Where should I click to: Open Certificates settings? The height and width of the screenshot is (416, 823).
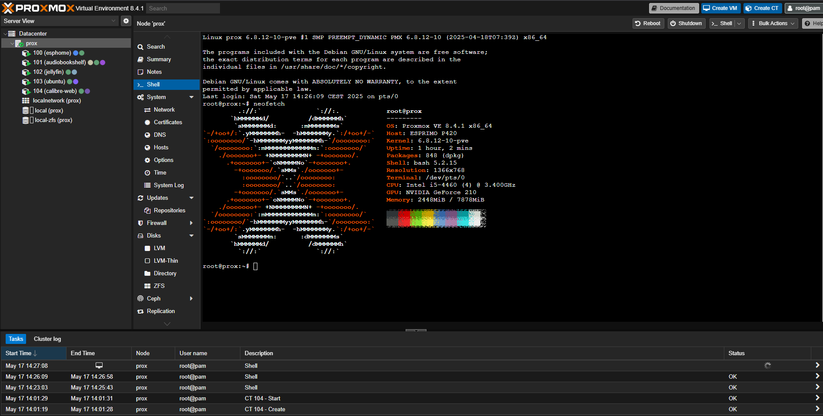pyautogui.click(x=168, y=122)
